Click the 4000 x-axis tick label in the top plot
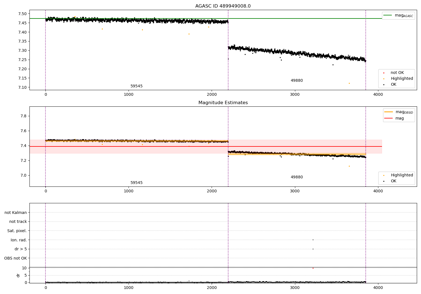 [x=378, y=95]
